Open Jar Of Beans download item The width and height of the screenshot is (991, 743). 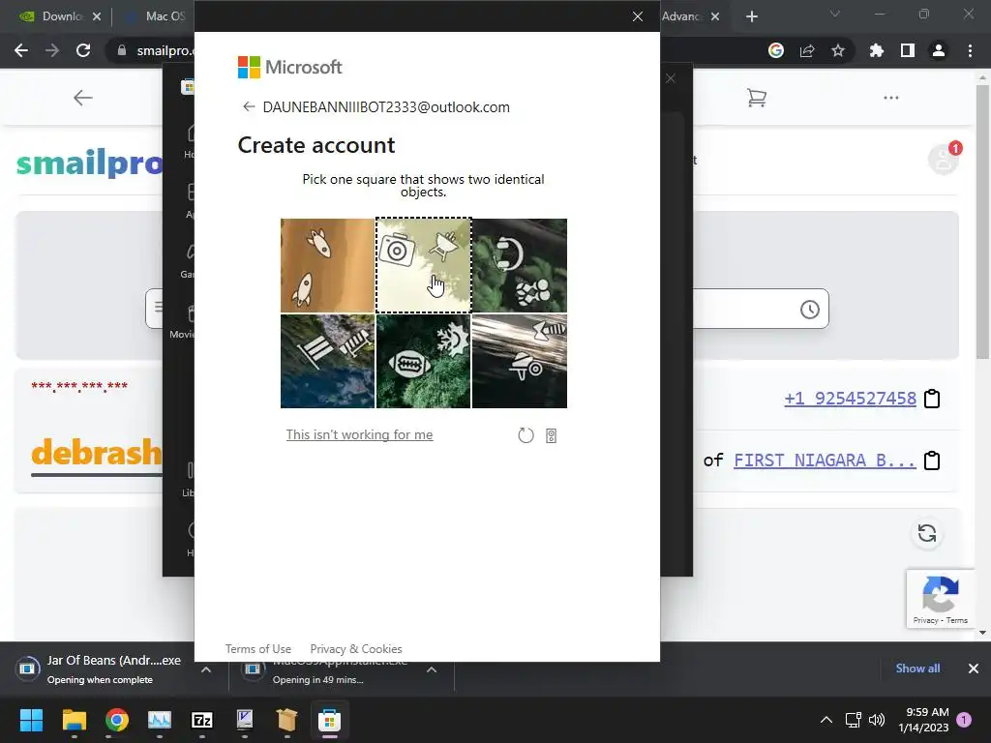(99, 669)
